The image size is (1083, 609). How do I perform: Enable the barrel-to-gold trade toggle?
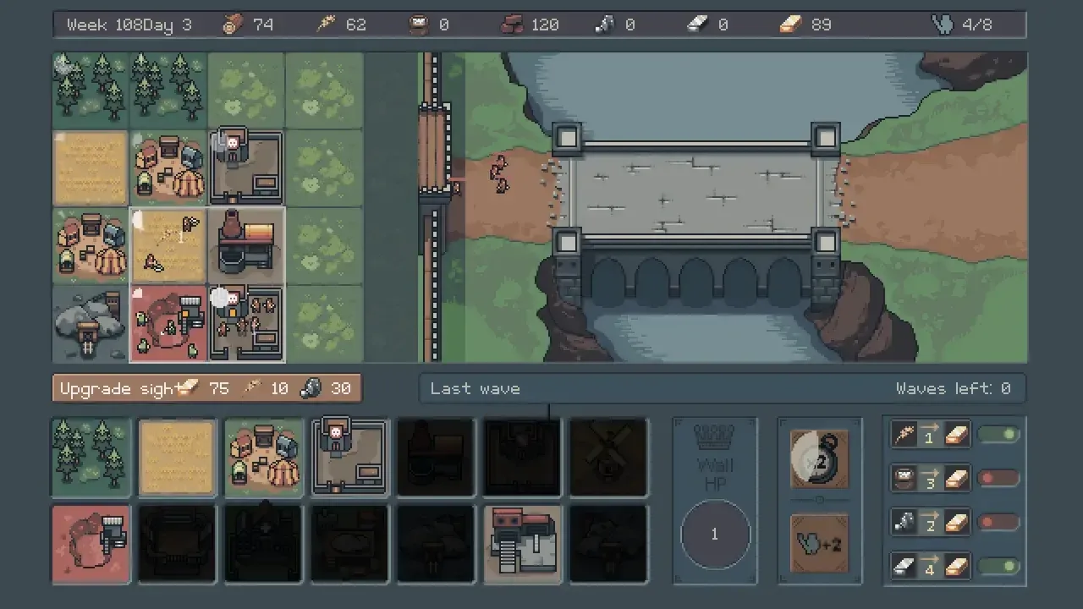point(999,479)
